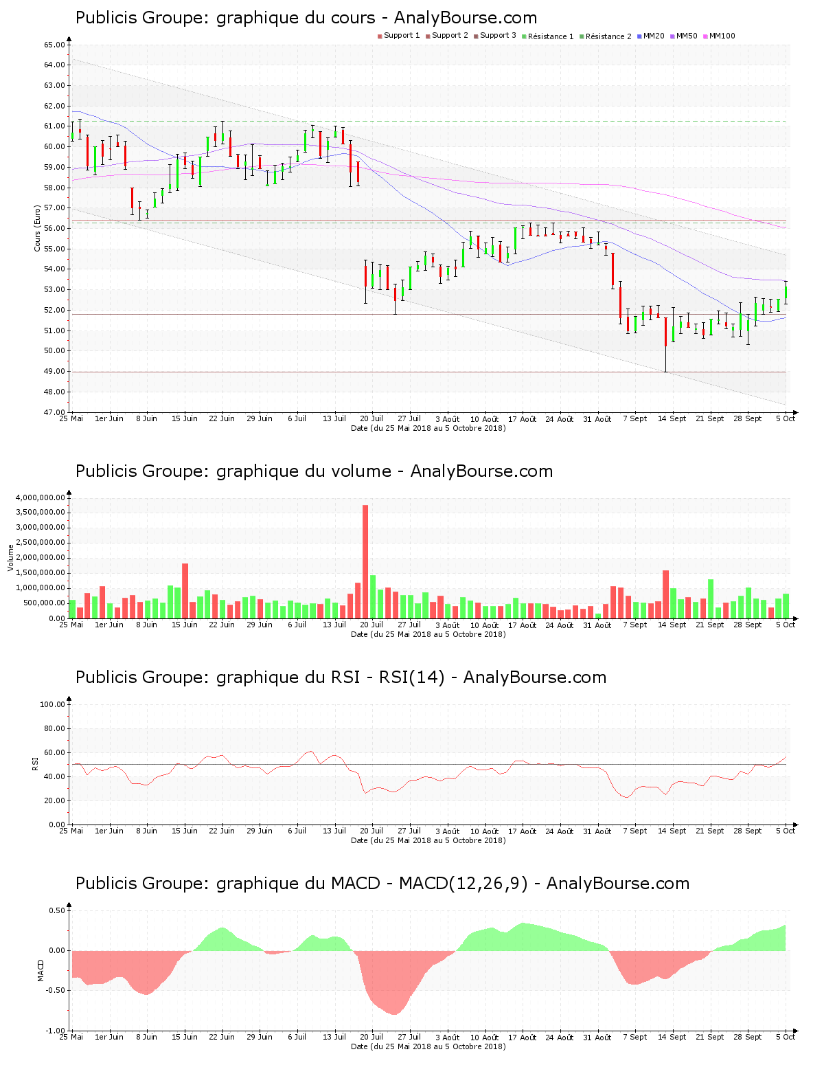The width and height of the screenshot is (824, 1065).
Task: Click the date range caption under the volume chart
Action: tap(428, 634)
